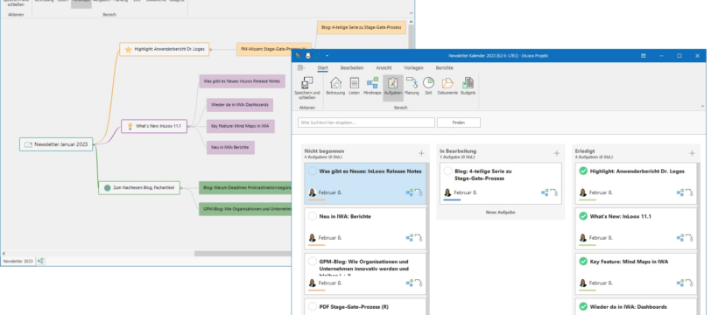Uncheck What's New: InLoox 11.1 task
Viewport: 718px width, 315px height.
click(583, 216)
